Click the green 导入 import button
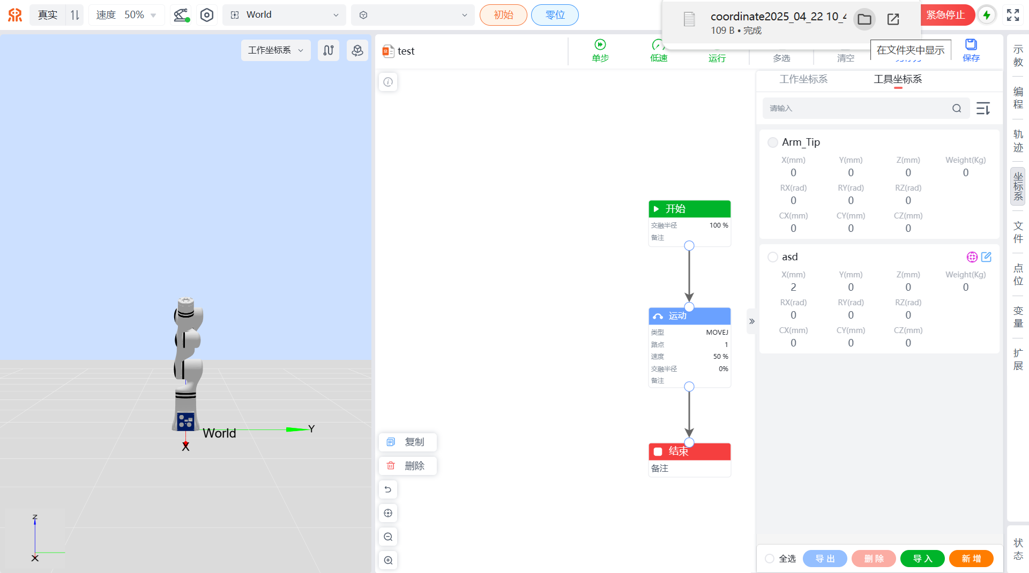Viewport: 1029px width, 573px height. pyautogui.click(x=922, y=559)
